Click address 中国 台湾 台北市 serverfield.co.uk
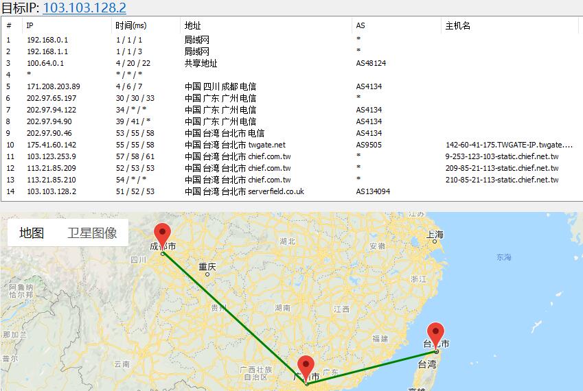 [x=244, y=191]
